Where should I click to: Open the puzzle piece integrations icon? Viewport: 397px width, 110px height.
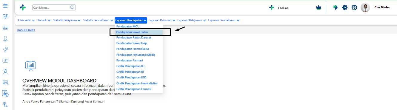pos(335,7)
